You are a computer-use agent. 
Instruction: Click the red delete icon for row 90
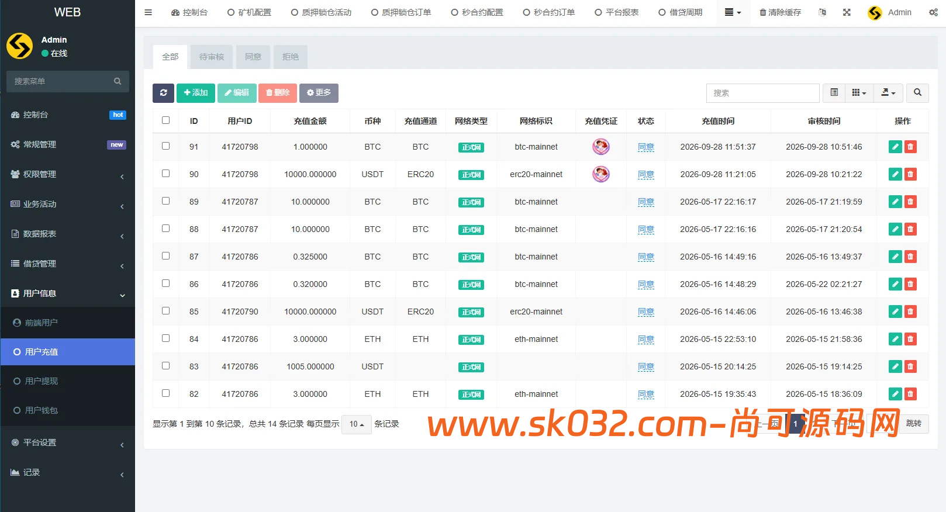(910, 174)
